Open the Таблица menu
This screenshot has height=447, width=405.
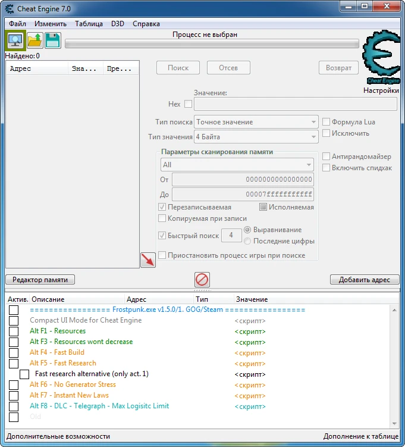tap(89, 24)
